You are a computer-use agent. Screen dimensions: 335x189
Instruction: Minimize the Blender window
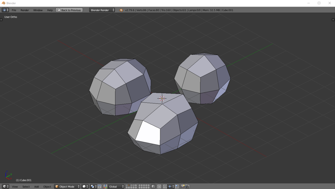[x=309, y=3]
